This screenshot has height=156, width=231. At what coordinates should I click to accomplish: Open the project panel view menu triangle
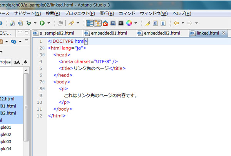tap(27, 40)
